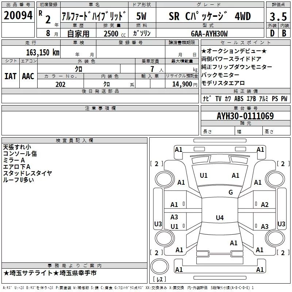Viewport: 292px width, 292px height.
Task: Click the TV equipment code
Action: (218, 99)
